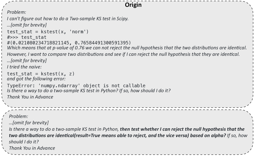Click the second panel's Problem: label

pos(19,116)
